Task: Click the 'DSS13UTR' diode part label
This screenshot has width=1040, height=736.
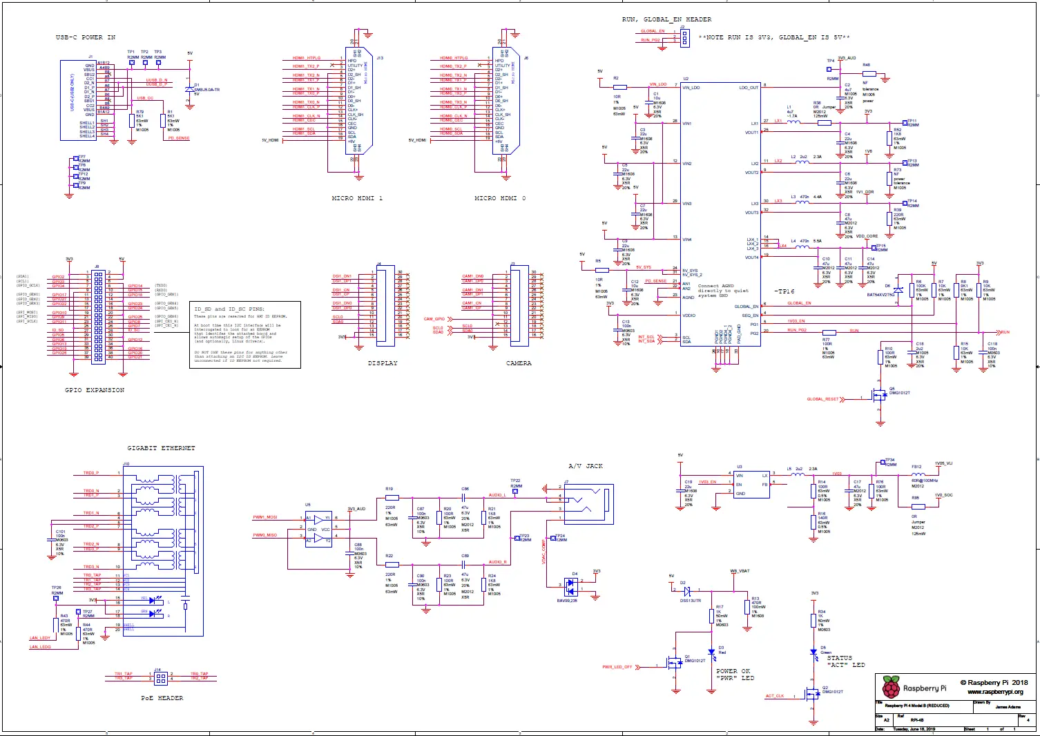Action: 691,601
